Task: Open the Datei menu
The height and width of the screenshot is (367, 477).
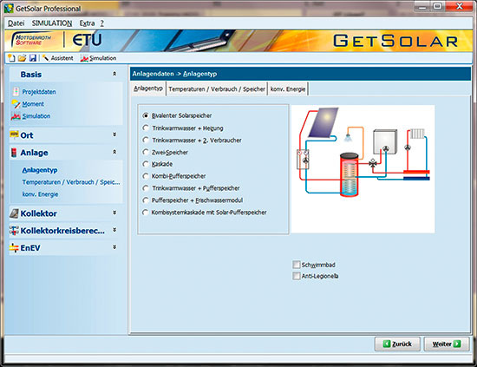Action: click(x=16, y=23)
